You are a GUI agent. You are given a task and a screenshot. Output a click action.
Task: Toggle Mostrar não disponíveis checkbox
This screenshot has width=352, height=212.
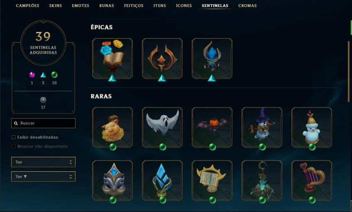(x=13, y=146)
